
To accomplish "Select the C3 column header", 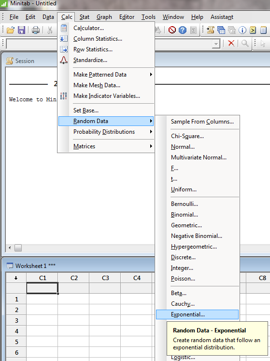I will 105,278.
